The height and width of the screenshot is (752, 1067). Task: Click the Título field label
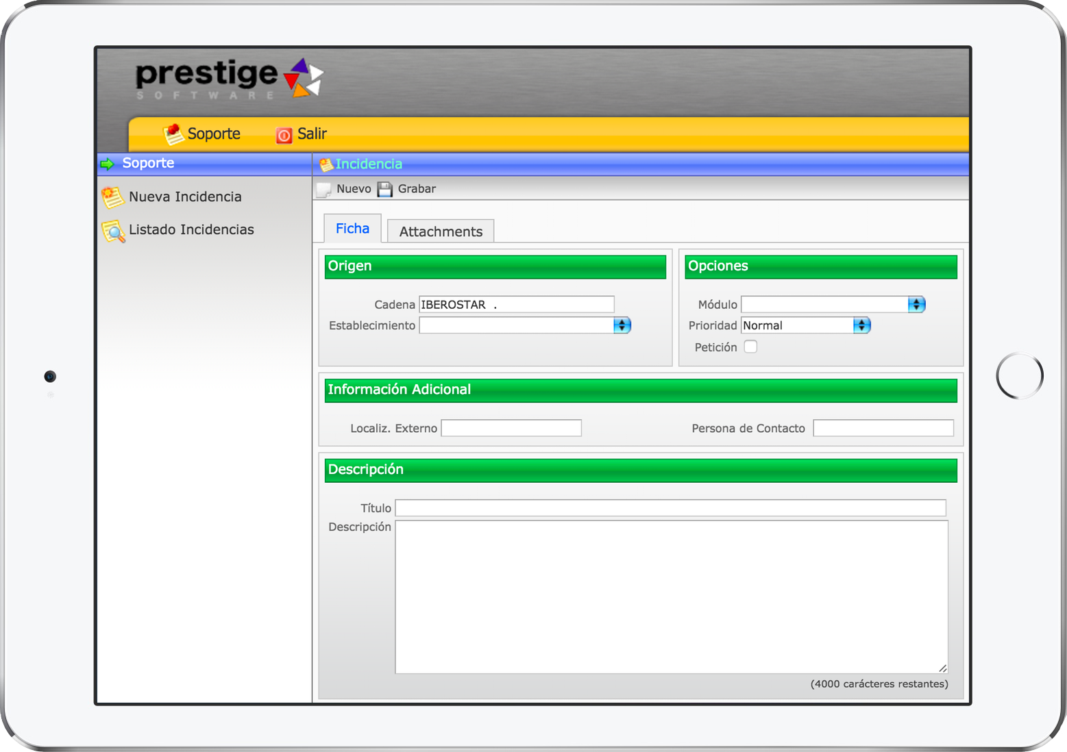pos(376,507)
